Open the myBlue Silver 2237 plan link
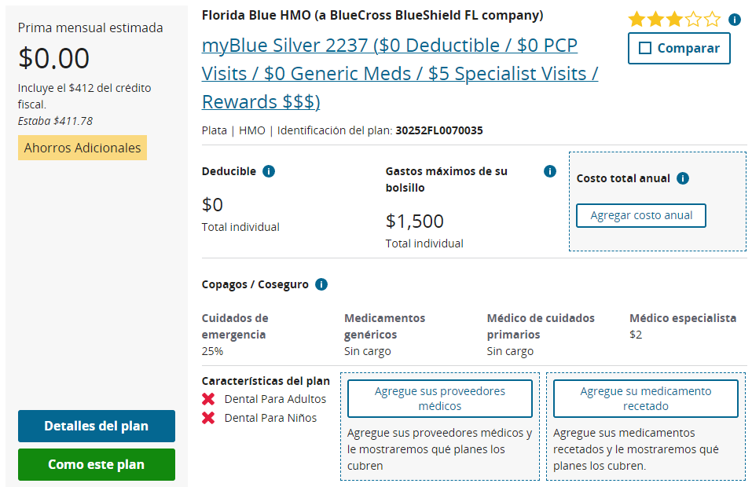Screen dimensions: 752x487 (399, 73)
